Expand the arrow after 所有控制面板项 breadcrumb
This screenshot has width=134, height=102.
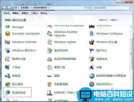tap(49, 8)
